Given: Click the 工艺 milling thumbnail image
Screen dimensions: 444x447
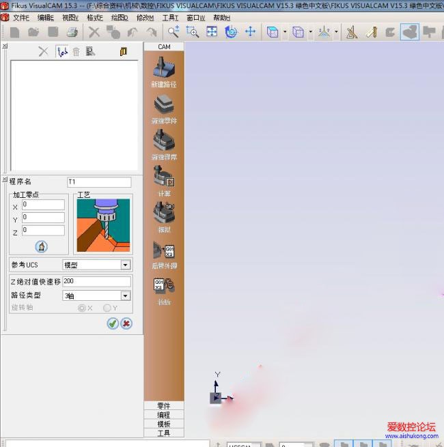Looking at the screenshot, I should coord(103,225).
